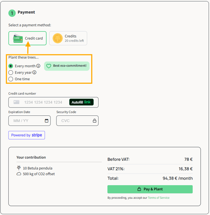Switch to Credits payment method
The height and width of the screenshot is (215, 210).
click(x=68, y=38)
